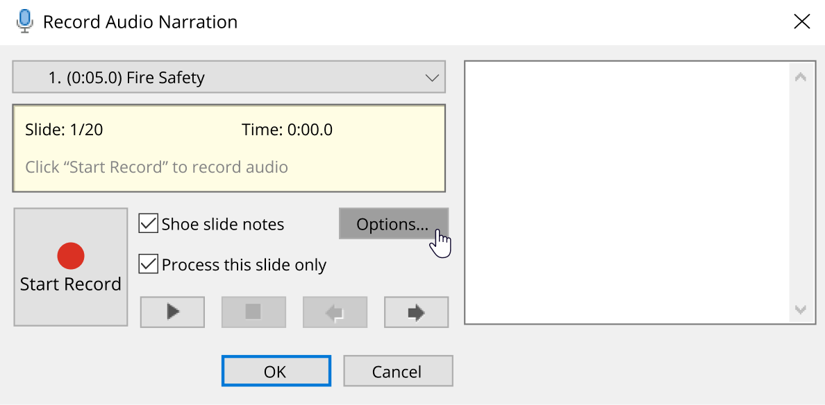Click the microphone icon in the title bar
Image resolution: width=825 pixels, height=405 pixels.
(25, 21)
